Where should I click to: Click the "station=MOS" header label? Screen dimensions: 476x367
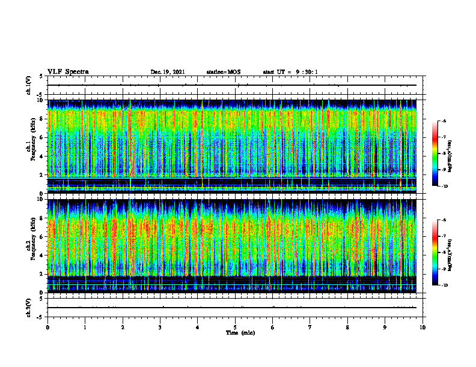click(224, 72)
